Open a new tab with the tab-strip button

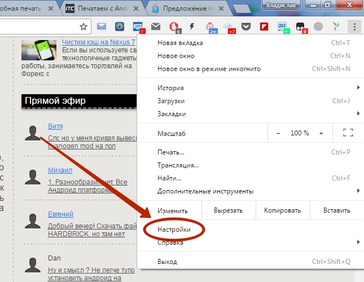pyautogui.click(x=242, y=9)
